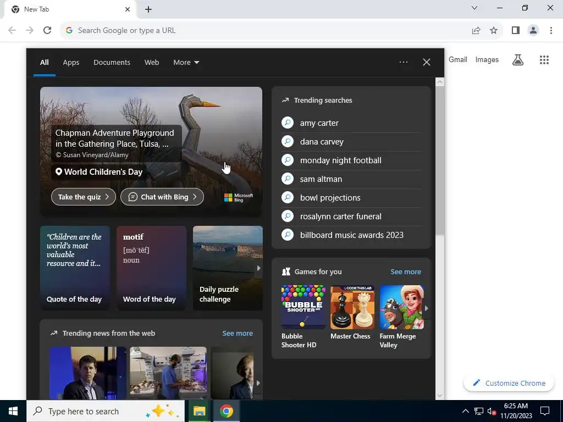Open Chrome's side panel icon
563x422 pixels.
pyautogui.click(x=516, y=30)
